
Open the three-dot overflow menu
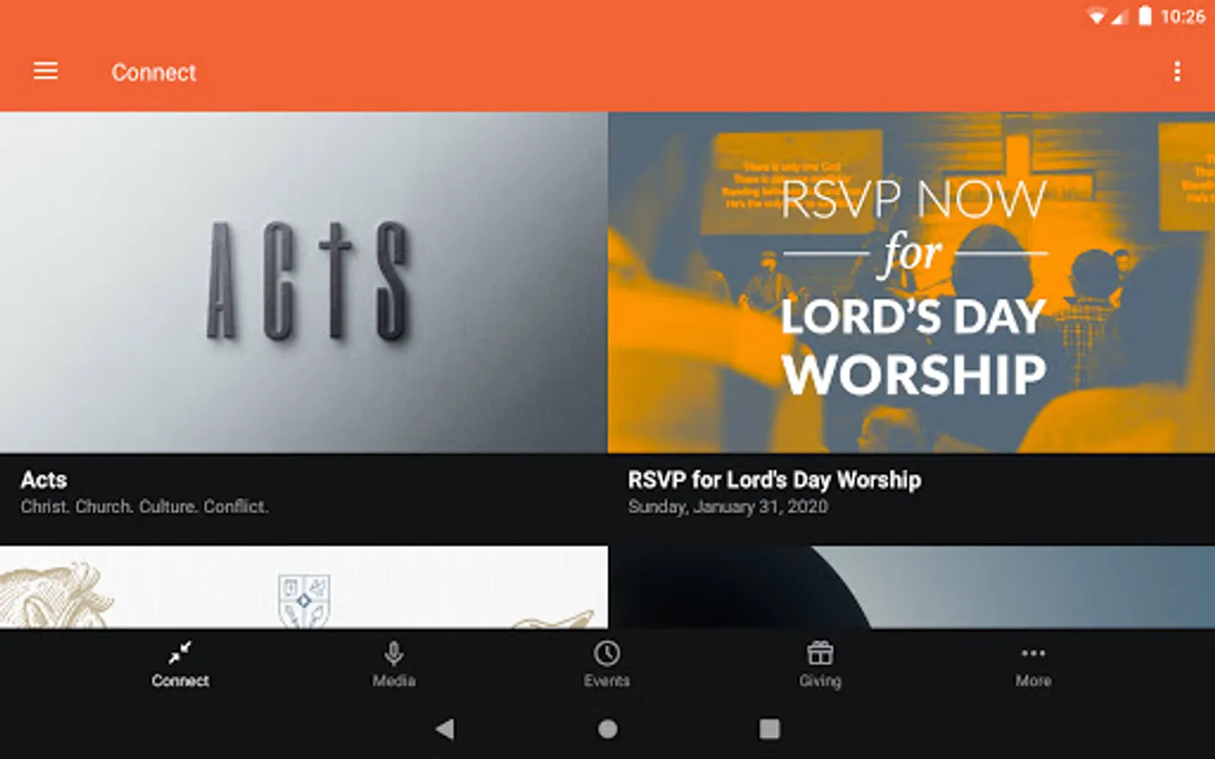click(x=1177, y=72)
